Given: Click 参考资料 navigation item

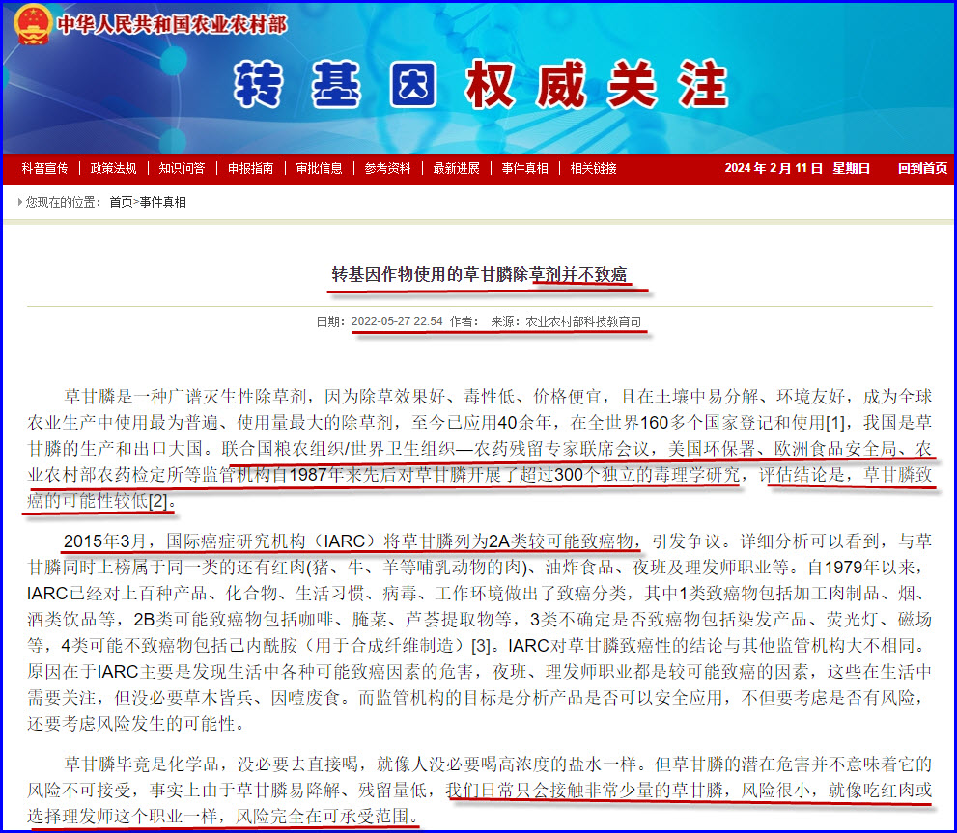Looking at the screenshot, I should pyautogui.click(x=387, y=168).
